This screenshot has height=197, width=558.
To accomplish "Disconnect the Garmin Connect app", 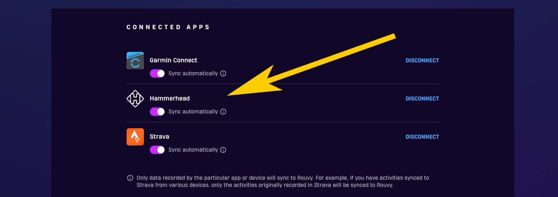I will pos(422,61).
